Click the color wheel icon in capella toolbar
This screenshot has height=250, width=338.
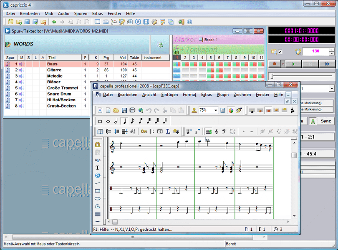[x=231, y=110]
